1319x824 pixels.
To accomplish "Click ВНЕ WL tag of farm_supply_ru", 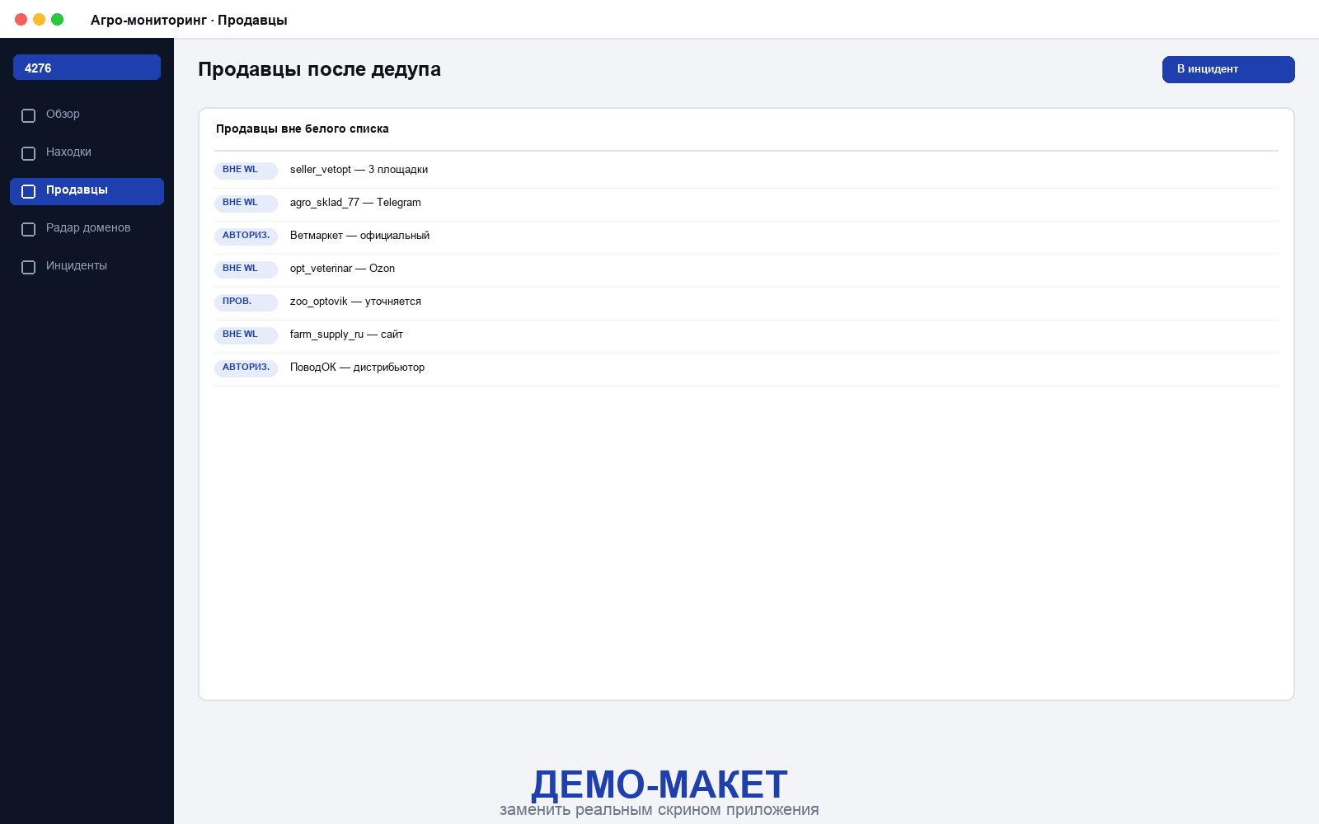I will click(x=246, y=335).
